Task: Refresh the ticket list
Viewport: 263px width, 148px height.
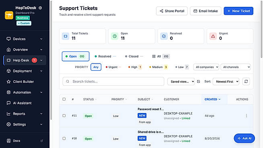Action: tap(246, 82)
